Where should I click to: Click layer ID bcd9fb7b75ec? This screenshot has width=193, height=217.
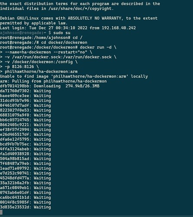click(14, 144)
